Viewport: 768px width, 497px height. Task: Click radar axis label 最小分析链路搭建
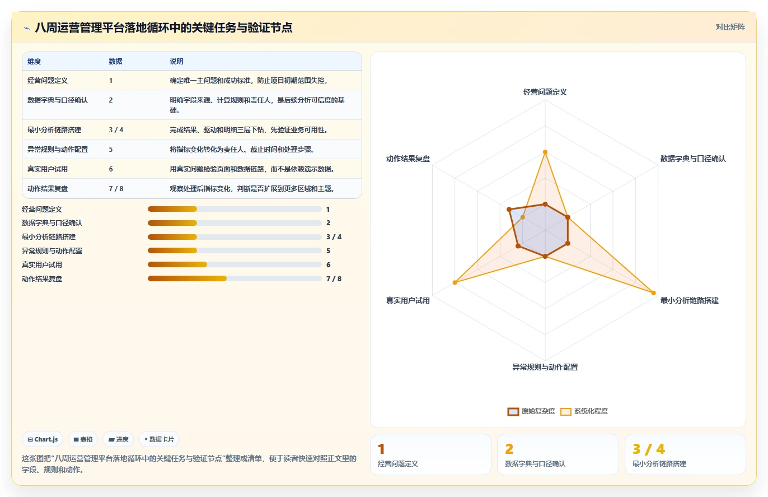click(x=690, y=300)
